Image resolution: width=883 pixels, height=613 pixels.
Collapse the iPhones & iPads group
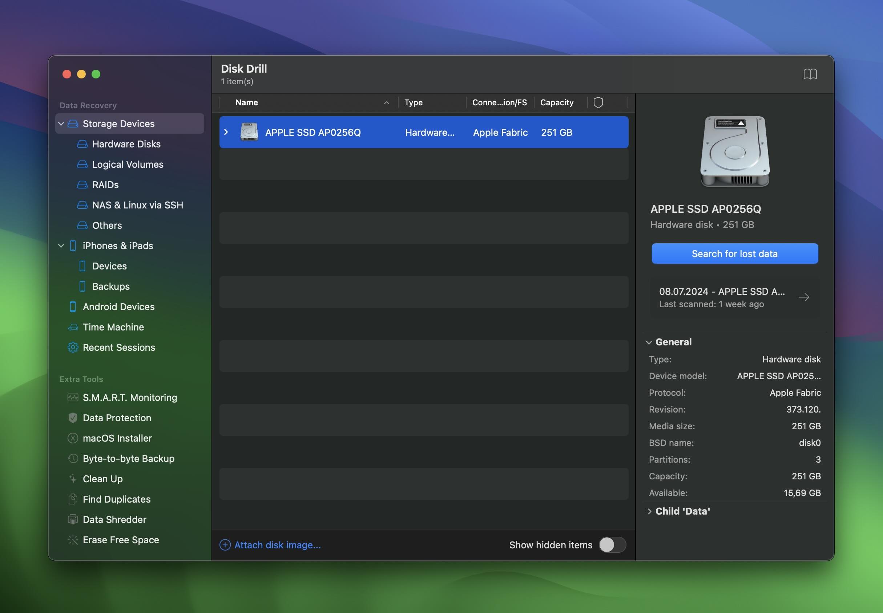[x=61, y=246]
